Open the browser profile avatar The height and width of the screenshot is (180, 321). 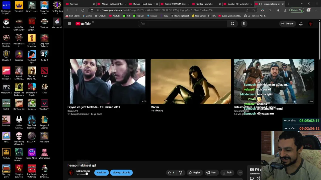pyautogui.click(x=308, y=10)
